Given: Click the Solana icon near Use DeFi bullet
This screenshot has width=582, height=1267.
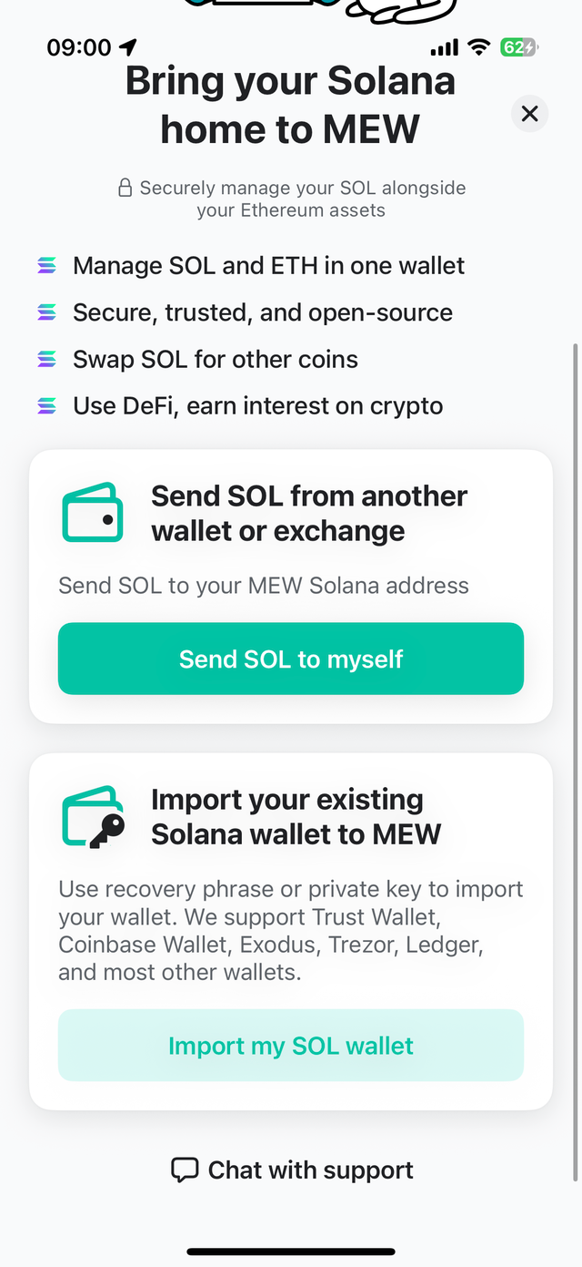Looking at the screenshot, I should (46, 405).
